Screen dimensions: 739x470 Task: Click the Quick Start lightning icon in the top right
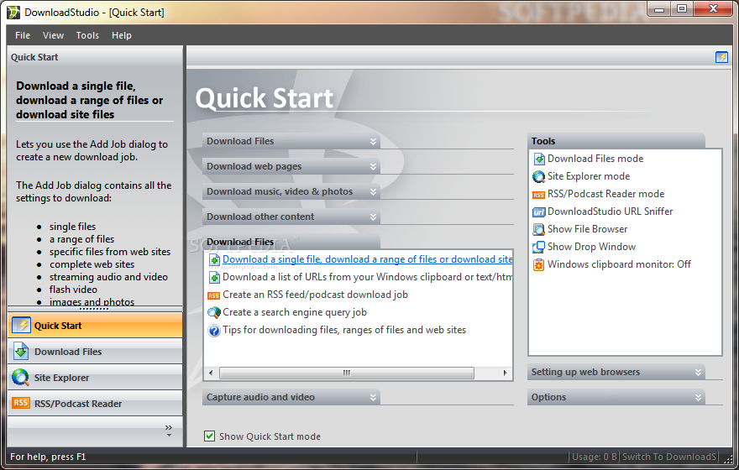[x=721, y=57]
